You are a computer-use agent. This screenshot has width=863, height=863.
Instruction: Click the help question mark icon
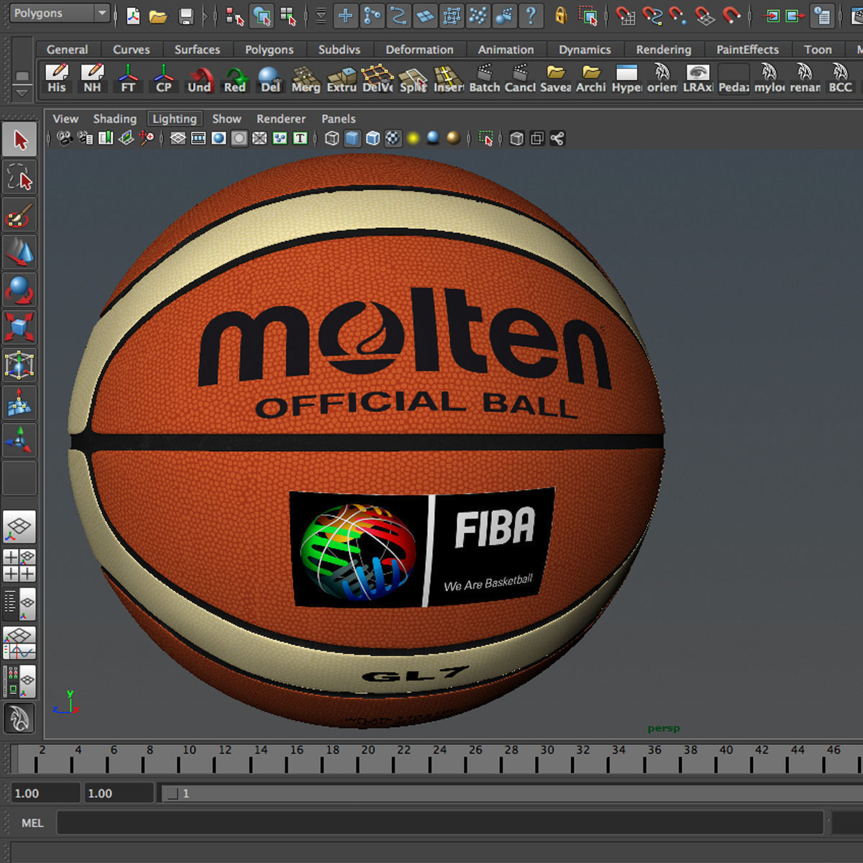(531, 15)
